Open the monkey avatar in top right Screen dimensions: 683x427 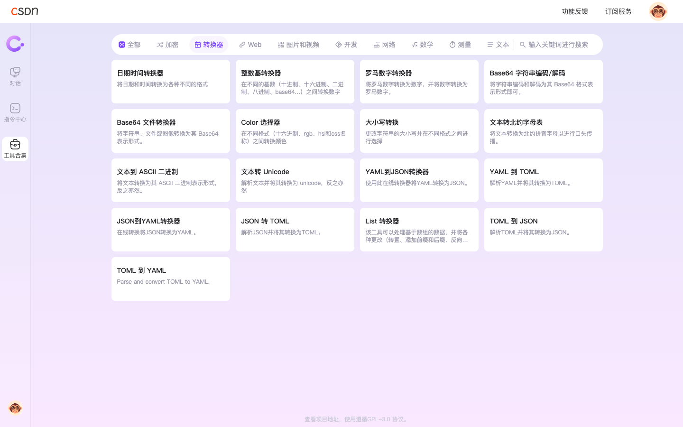click(658, 11)
